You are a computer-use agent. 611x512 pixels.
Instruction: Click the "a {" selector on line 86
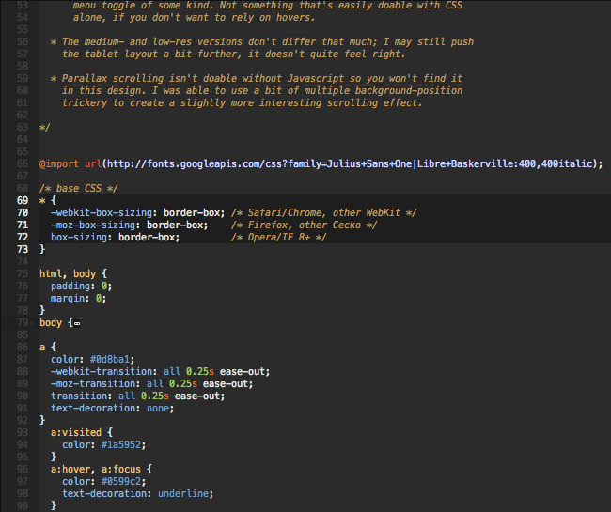coord(48,348)
